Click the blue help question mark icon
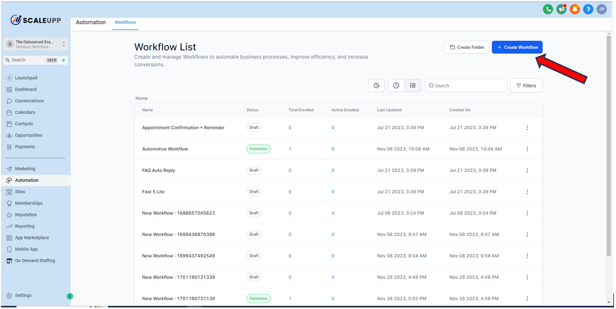The image size is (616, 309). click(588, 9)
